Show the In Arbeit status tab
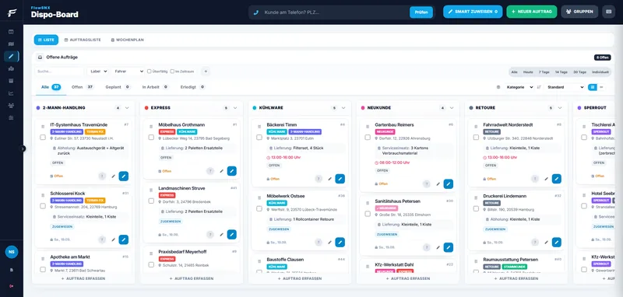This screenshot has height=297, width=623. (x=155, y=87)
